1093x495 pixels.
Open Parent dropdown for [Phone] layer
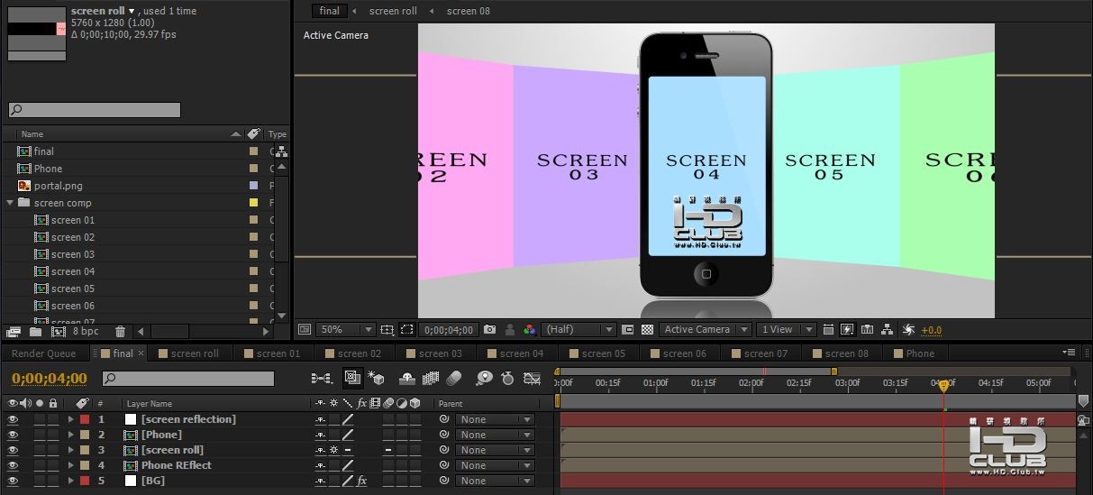pyautogui.click(x=495, y=435)
